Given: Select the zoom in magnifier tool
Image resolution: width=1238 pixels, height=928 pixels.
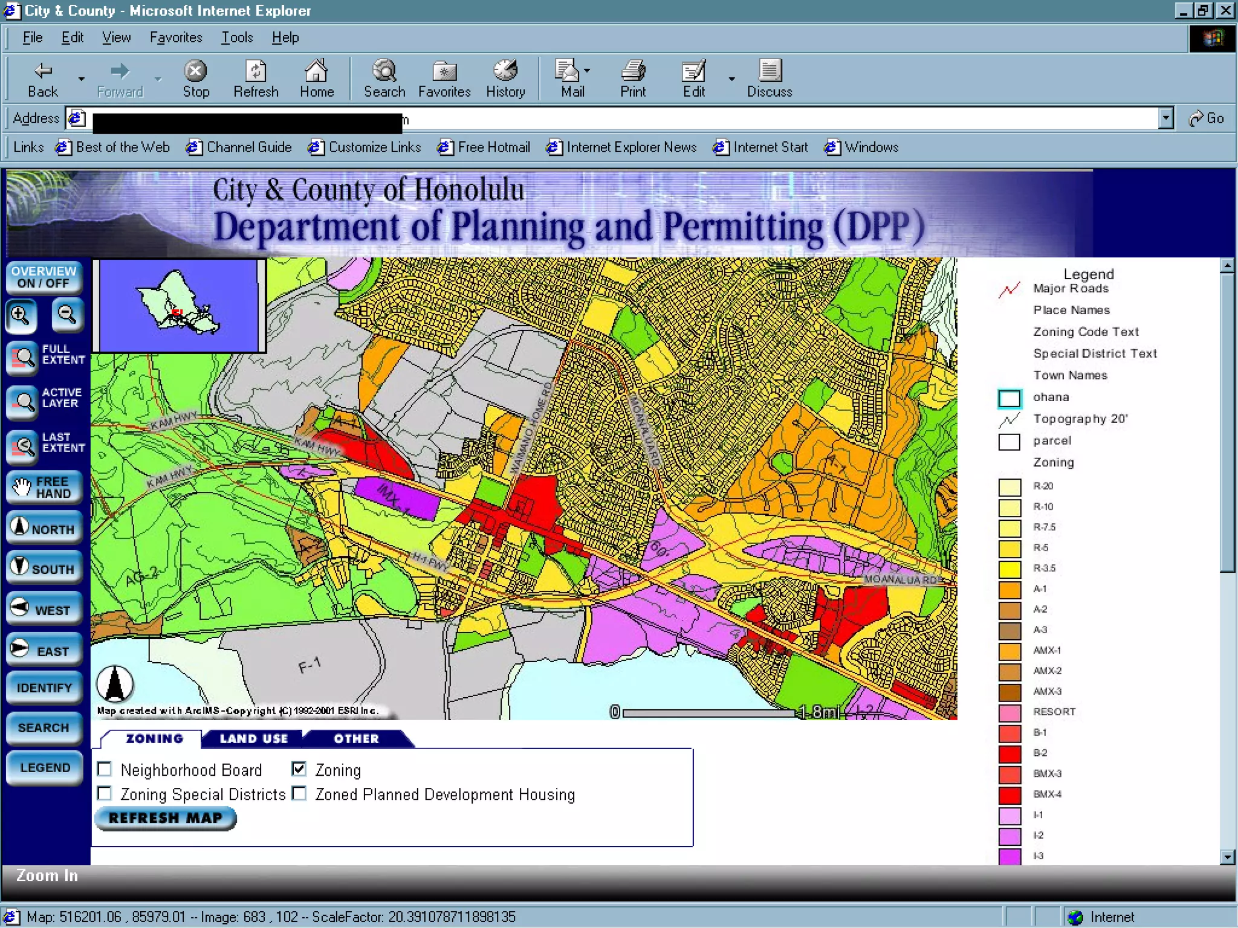Looking at the screenshot, I should click(x=21, y=316).
